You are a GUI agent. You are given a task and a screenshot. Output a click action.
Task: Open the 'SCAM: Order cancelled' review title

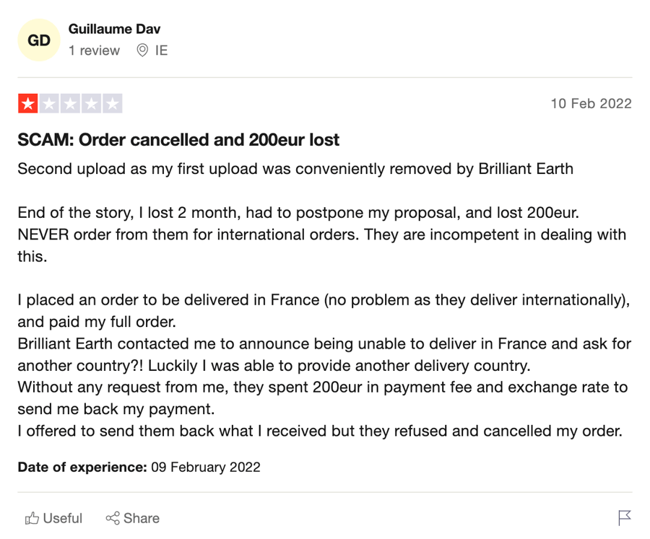[178, 140]
